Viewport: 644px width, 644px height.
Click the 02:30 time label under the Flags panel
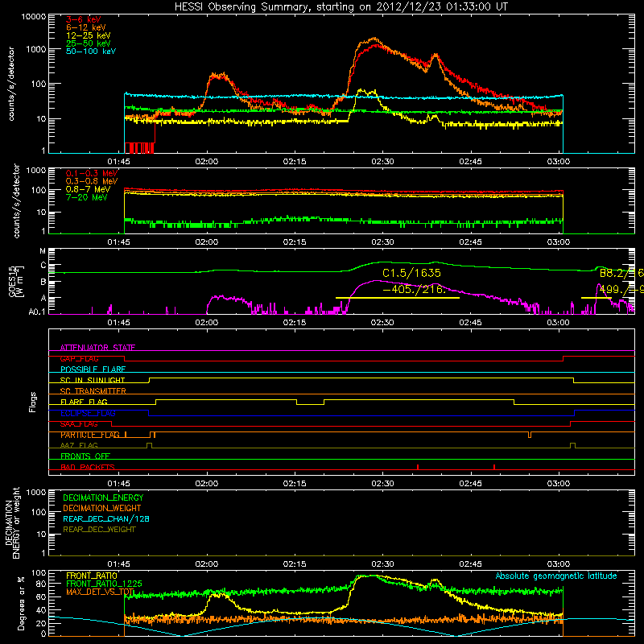pyautogui.click(x=382, y=484)
